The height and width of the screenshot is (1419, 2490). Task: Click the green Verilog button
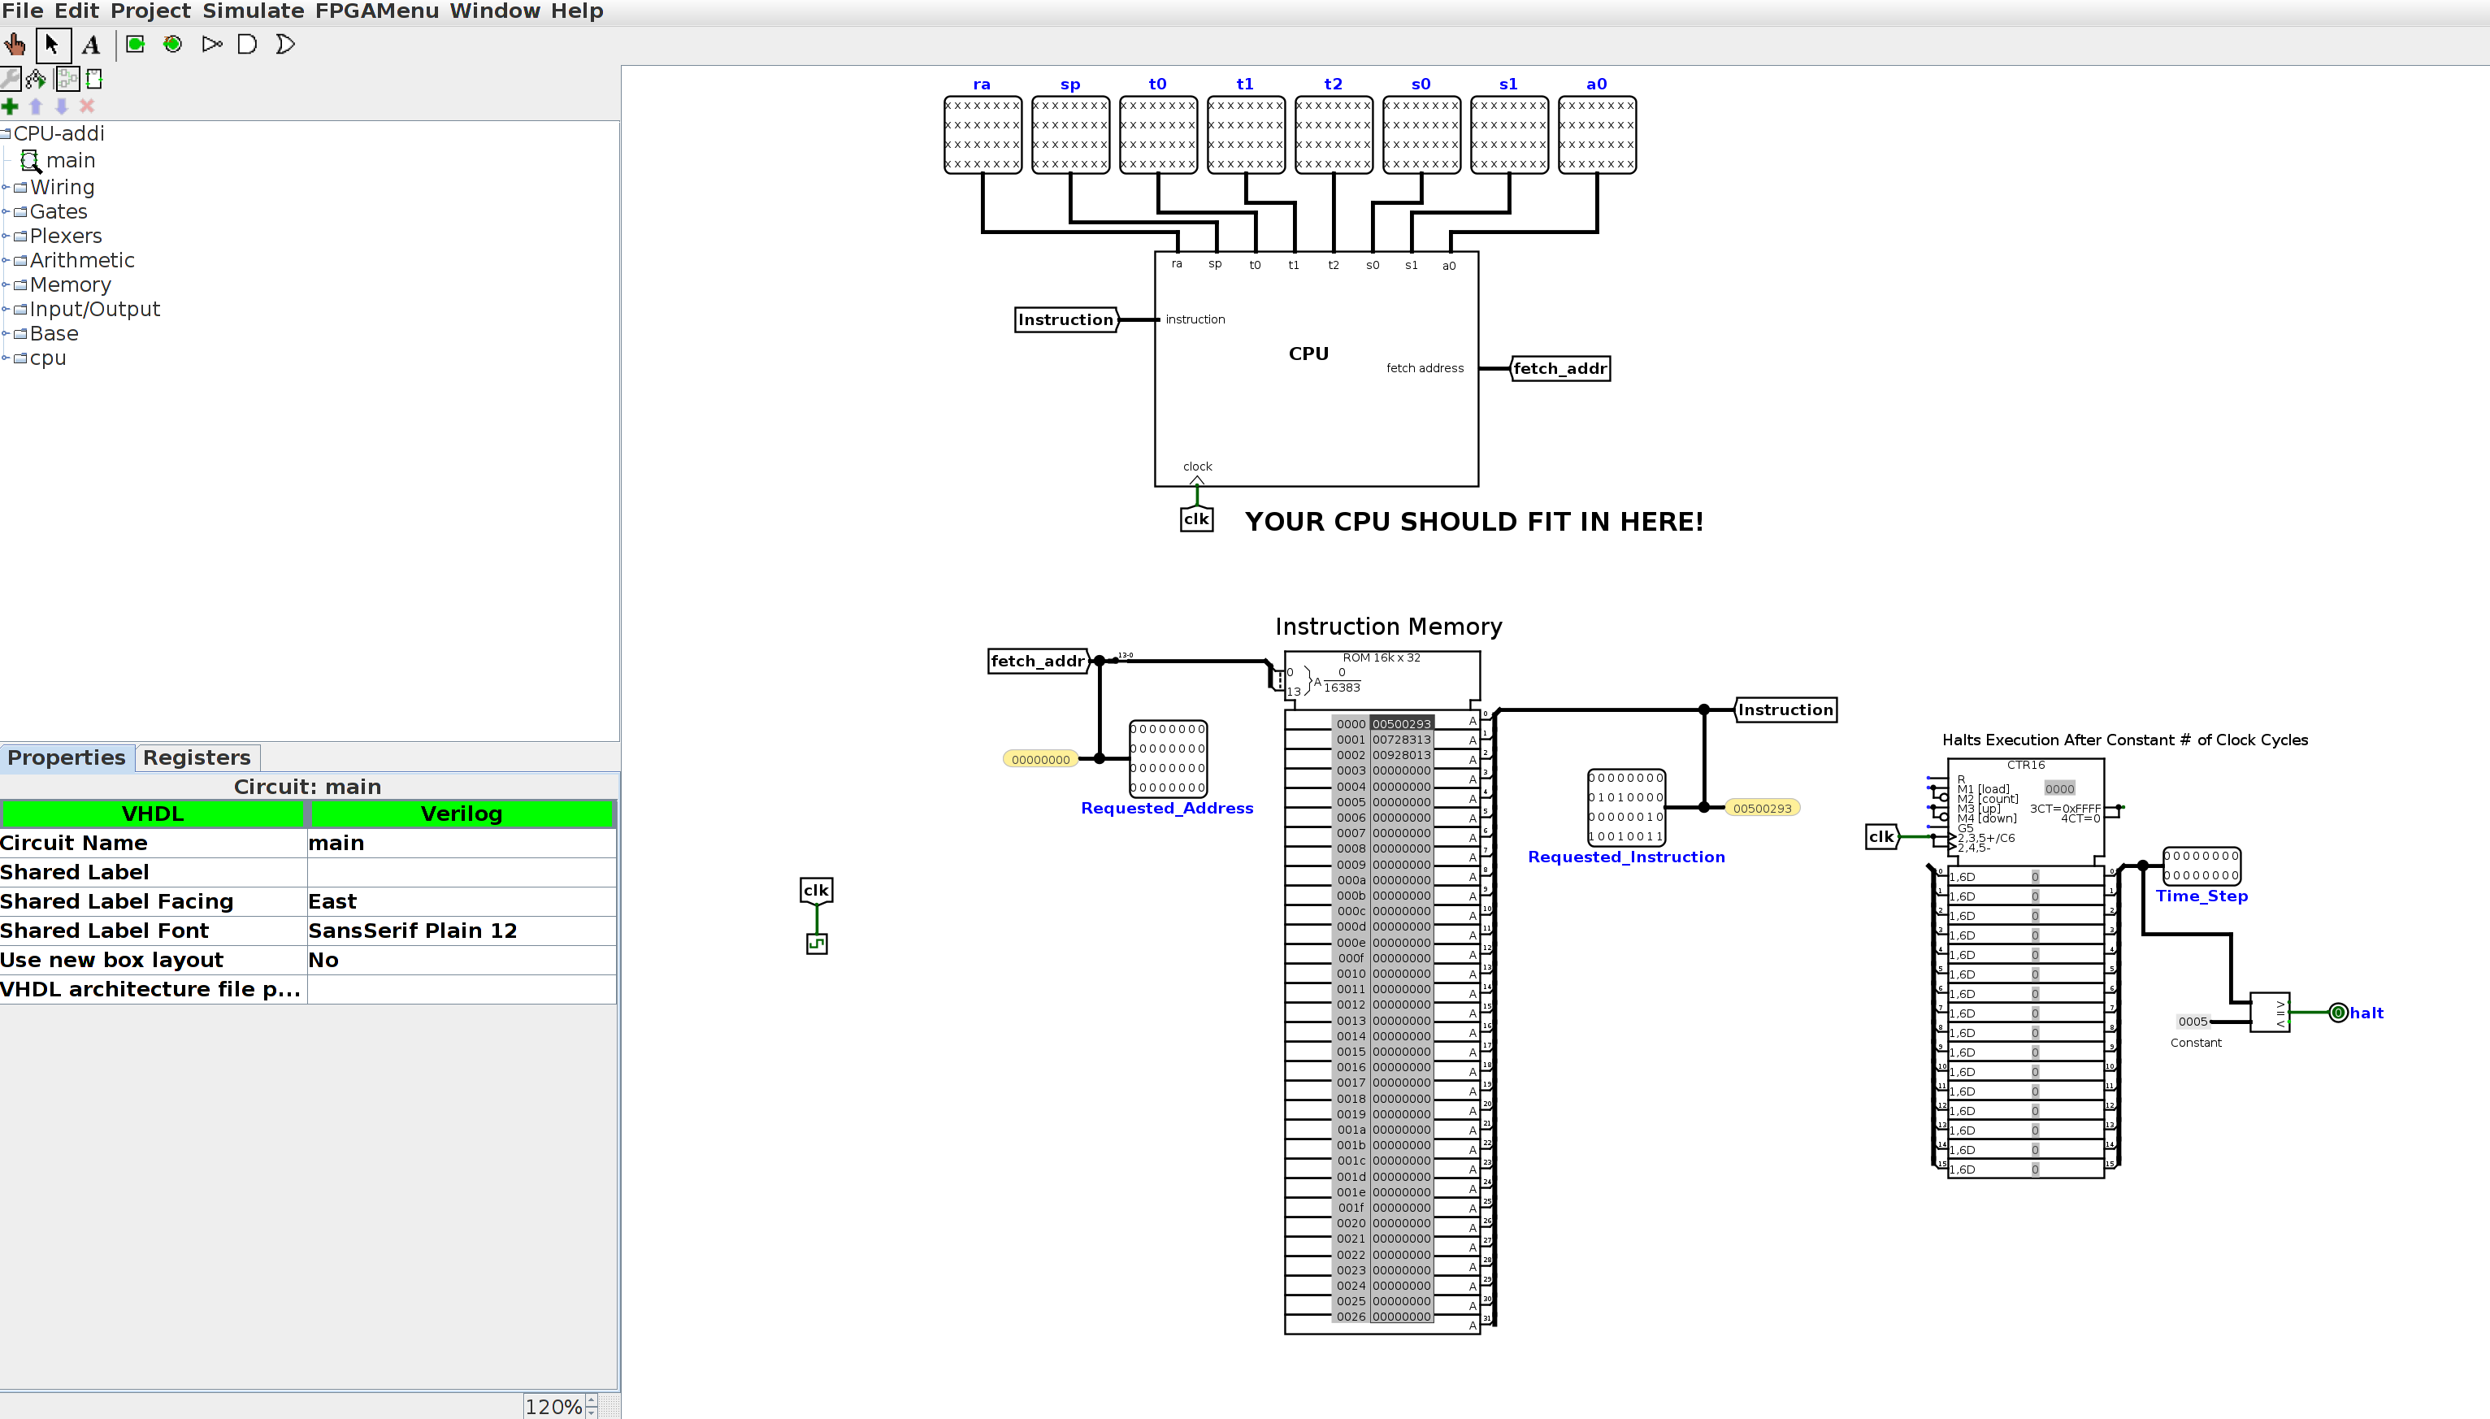(x=462, y=814)
